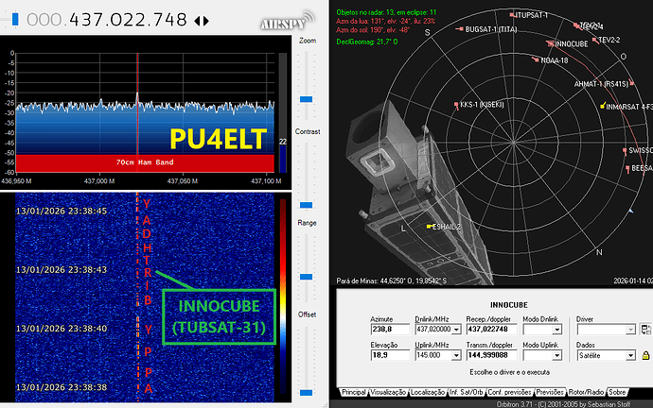This screenshot has height=408, width=653.
Task: Click the left tuning arrow after the frequency
Action: coord(197,20)
